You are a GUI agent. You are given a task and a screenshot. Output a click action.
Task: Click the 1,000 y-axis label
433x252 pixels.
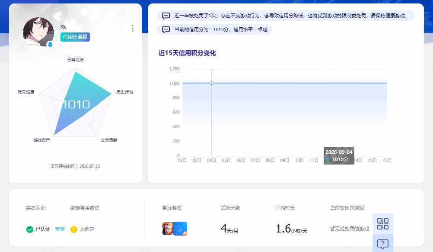click(x=174, y=83)
